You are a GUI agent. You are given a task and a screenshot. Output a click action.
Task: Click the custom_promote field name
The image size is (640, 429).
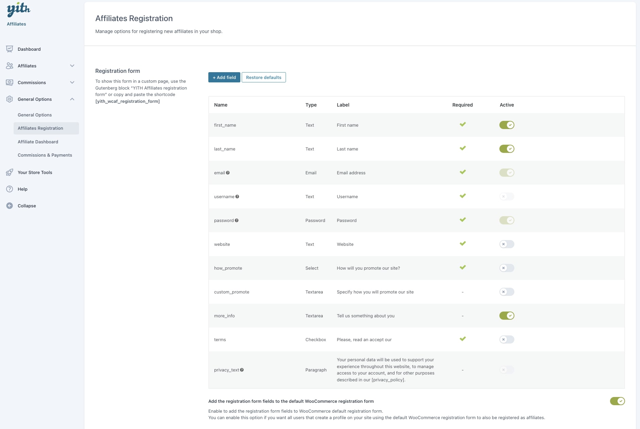[x=231, y=292]
